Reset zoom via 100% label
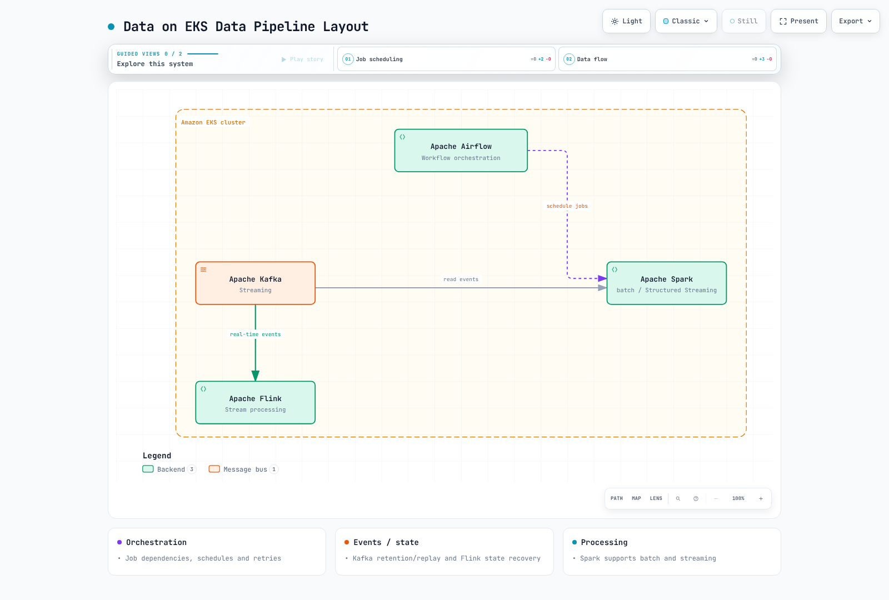 (738, 498)
